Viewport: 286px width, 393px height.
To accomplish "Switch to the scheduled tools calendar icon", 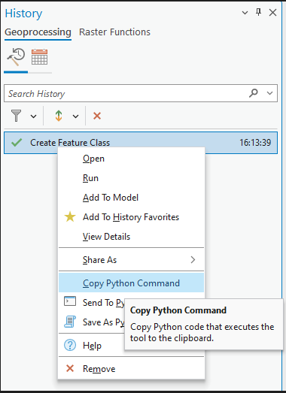I will pos(39,57).
